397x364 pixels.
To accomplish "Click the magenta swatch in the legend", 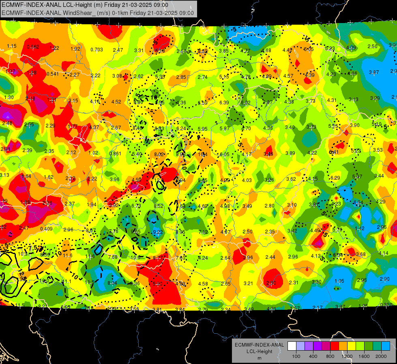I will tap(326, 346).
